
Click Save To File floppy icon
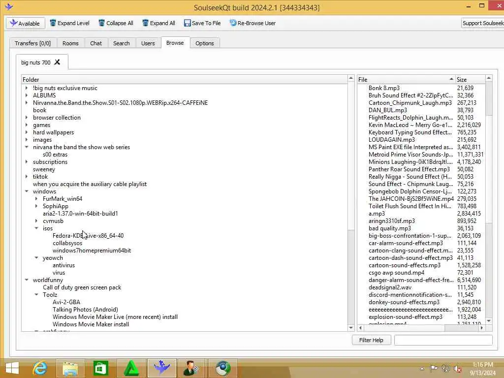(x=188, y=23)
